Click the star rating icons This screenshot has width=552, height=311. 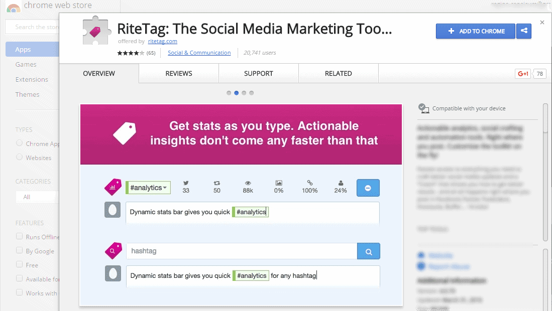[x=131, y=53]
